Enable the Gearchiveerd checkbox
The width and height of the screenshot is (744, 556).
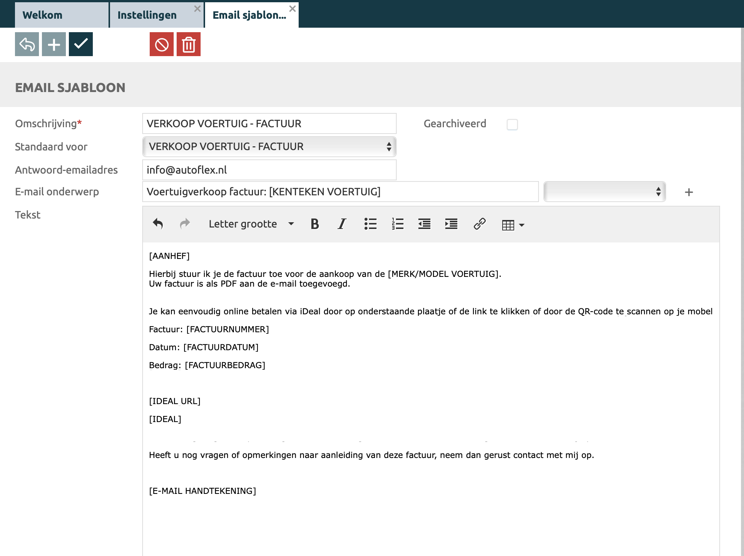click(512, 124)
